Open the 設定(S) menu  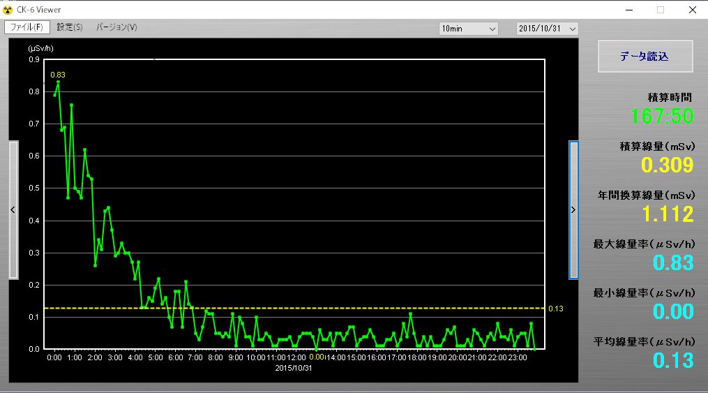[70, 27]
